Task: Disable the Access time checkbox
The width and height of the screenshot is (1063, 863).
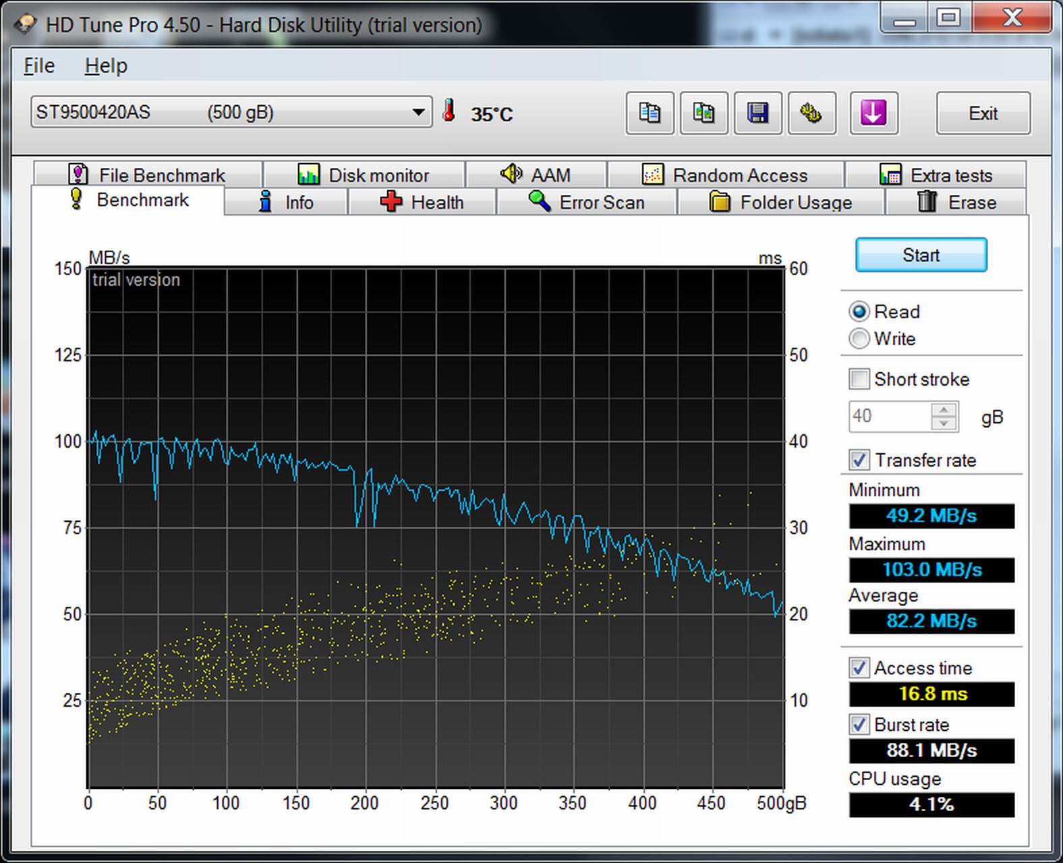Action: click(859, 668)
